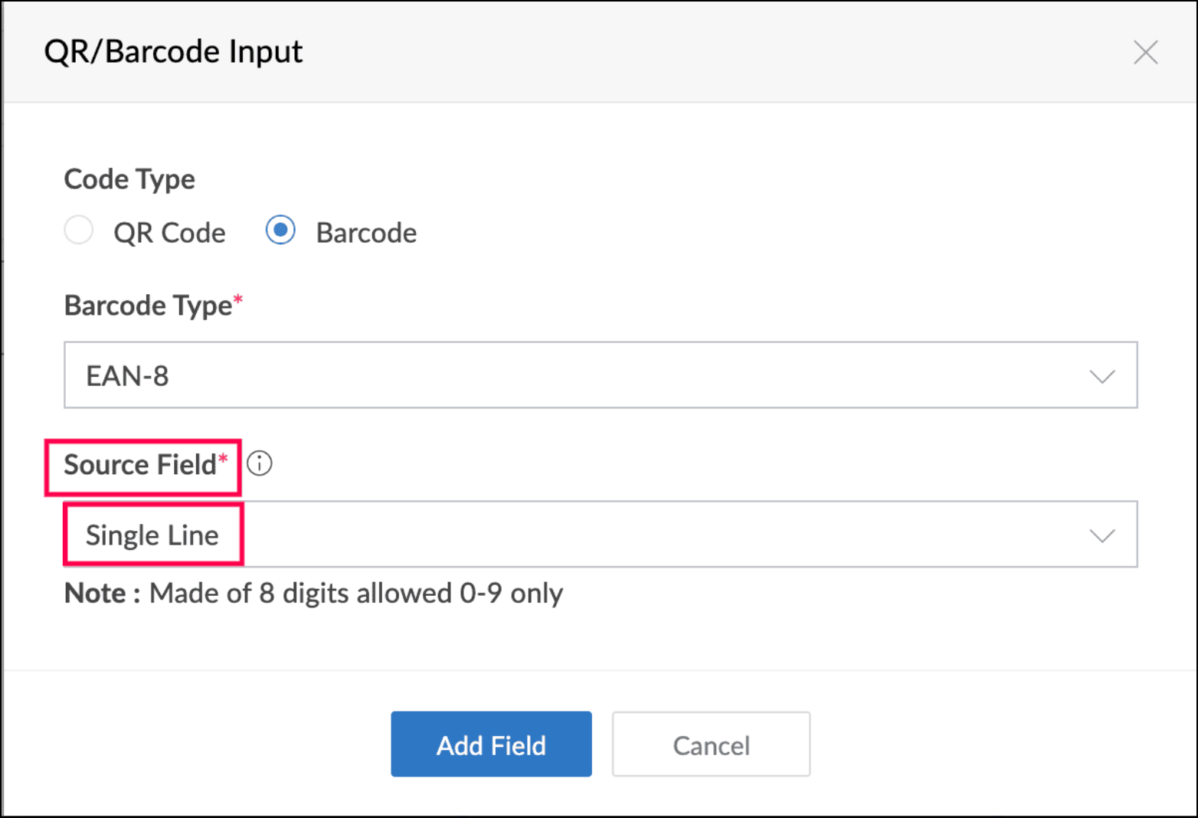Click the 8 digits note text
This screenshot has height=818, width=1198.
(356, 594)
